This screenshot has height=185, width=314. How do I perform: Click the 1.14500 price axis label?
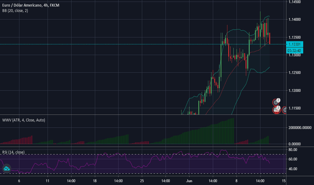pos(294,2)
